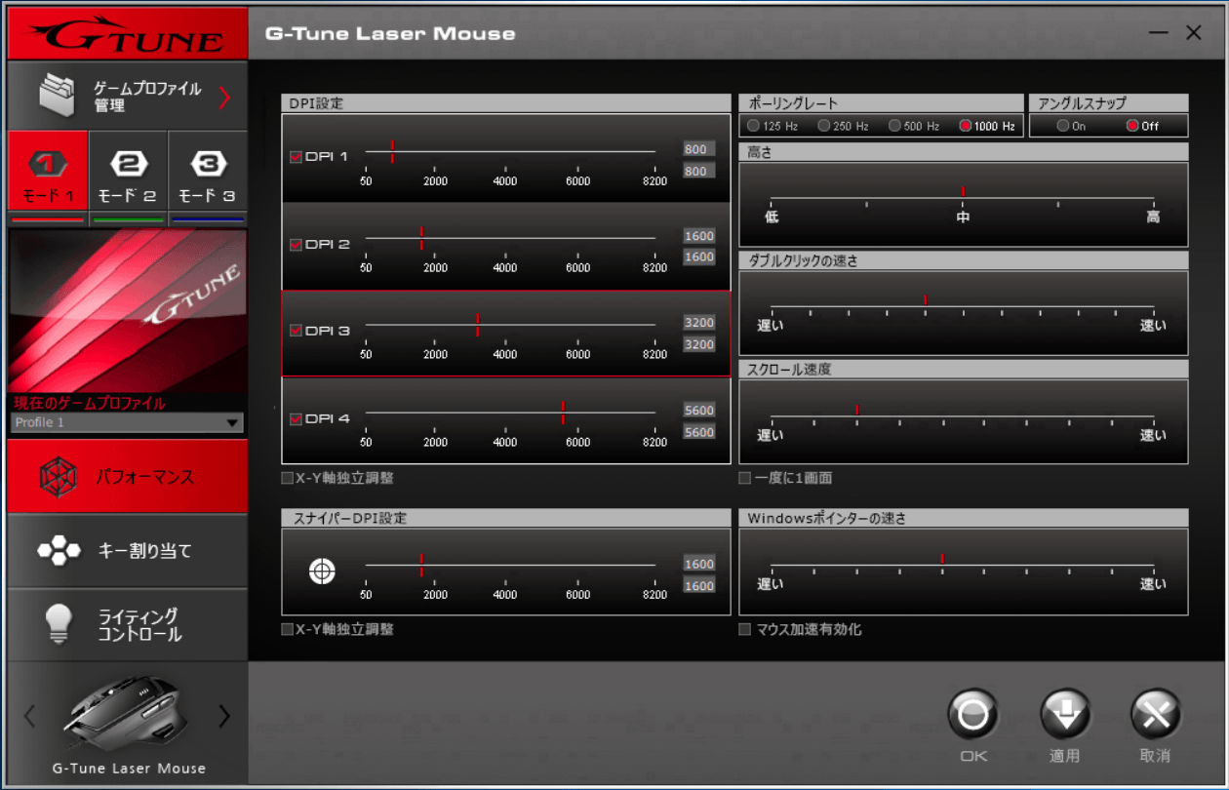Click DPI 3 lower value field 3200
Image resolution: width=1229 pixels, height=790 pixels.
(699, 344)
